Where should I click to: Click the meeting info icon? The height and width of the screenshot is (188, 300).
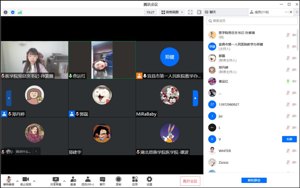(6, 12)
